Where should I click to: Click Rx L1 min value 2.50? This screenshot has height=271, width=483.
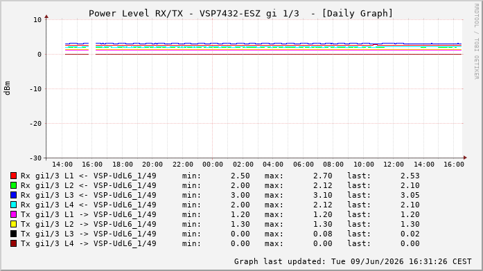240,176
